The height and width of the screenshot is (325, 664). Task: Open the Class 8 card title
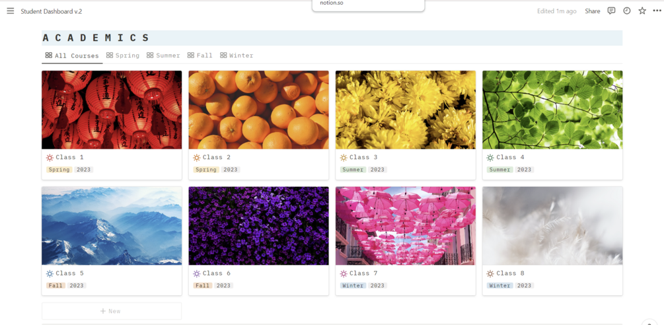(x=510, y=273)
